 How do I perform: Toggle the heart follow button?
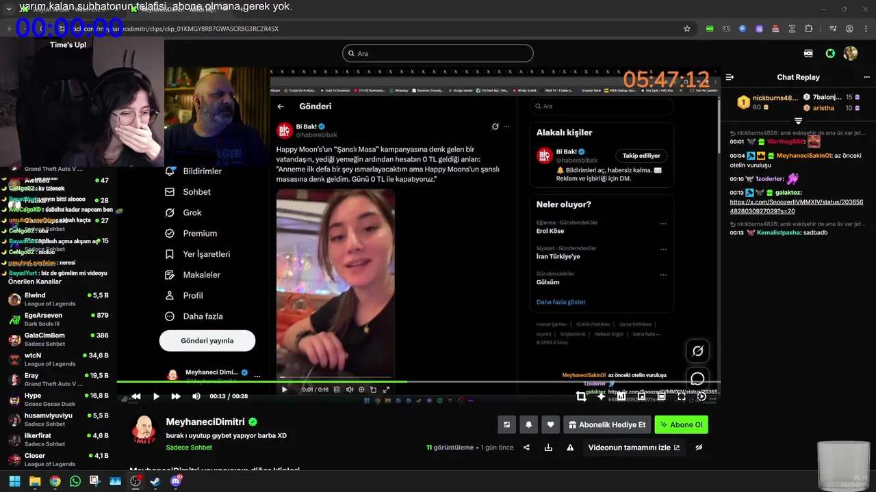pos(550,424)
